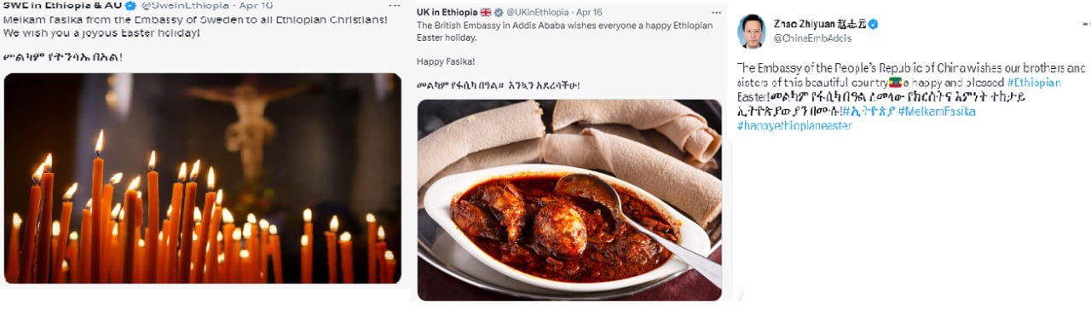Open the candles photo in Sweden tweet
This screenshot has width=1091, height=311.
click(x=202, y=178)
